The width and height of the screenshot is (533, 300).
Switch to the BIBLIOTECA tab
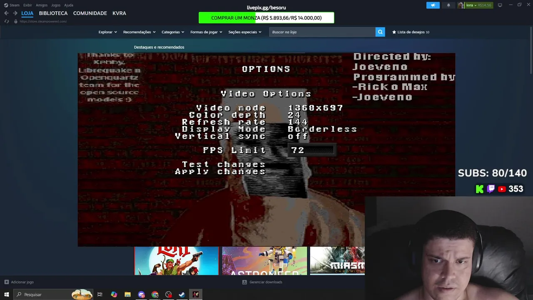[x=53, y=13]
